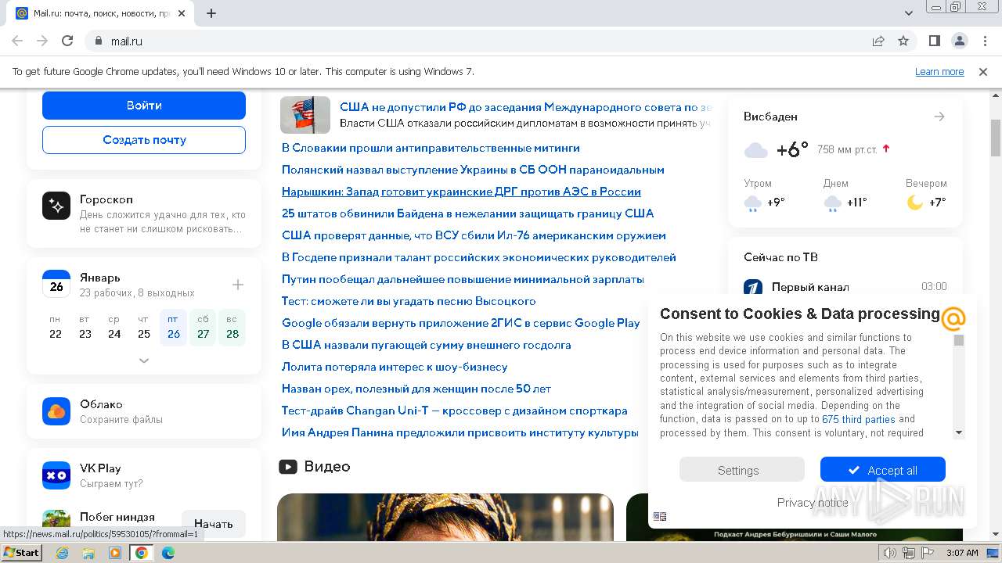The height and width of the screenshot is (563, 1002).
Task: Open the Privacy notice link
Action: pos(813,503)
